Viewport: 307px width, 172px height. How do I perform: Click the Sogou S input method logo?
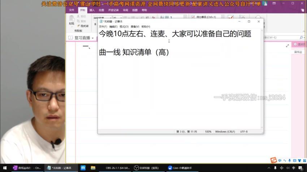pos(273,160)
